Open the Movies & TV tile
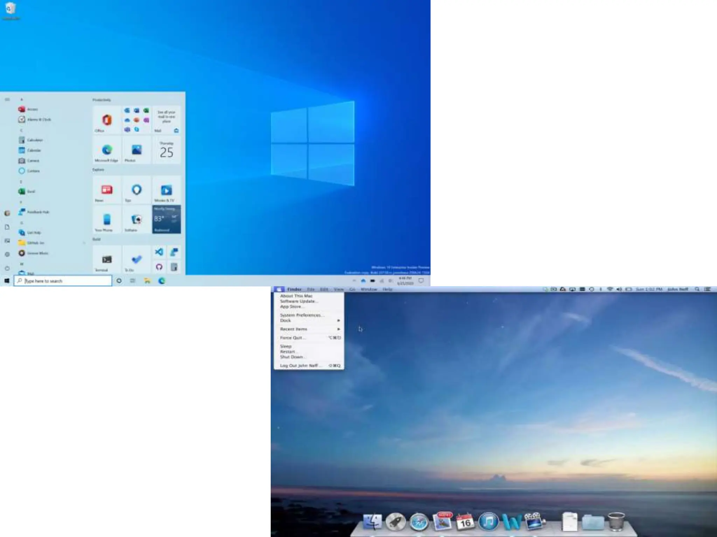 click(x=166, y=190)
